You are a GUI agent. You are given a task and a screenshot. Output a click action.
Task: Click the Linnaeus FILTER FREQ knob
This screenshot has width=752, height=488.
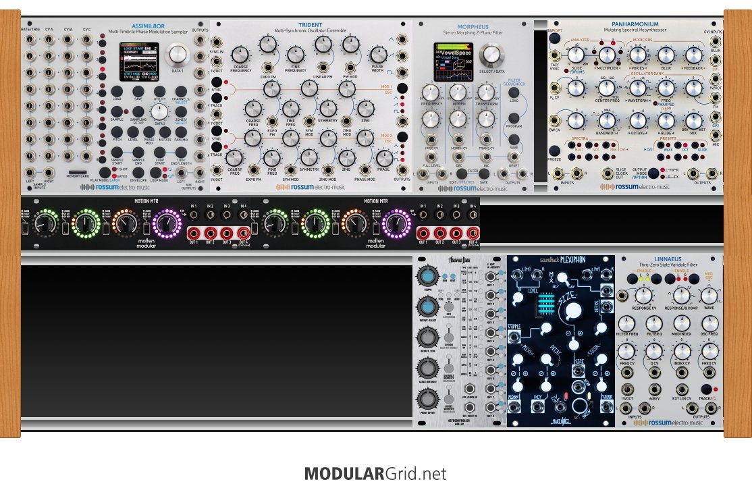coord(626,323)
